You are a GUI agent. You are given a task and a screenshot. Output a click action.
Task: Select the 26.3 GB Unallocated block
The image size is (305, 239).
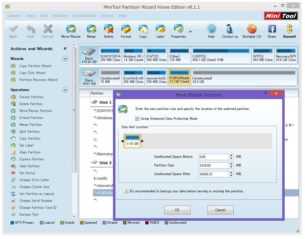pyautogui.click(x=244, y=77)
